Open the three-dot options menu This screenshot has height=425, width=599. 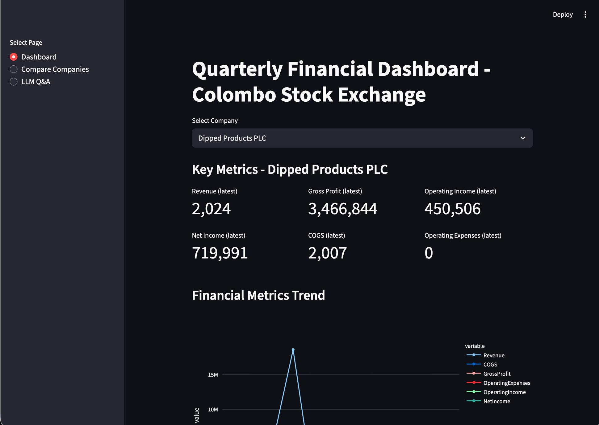click(585, 14)
